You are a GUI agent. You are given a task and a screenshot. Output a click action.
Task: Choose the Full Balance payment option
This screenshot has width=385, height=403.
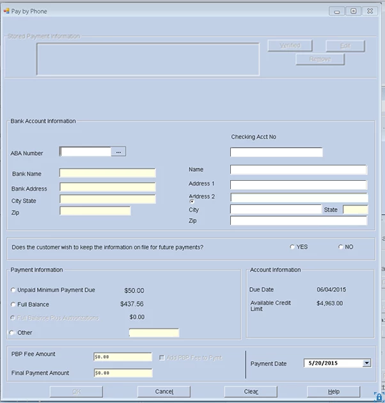click(x=13, y=304)
